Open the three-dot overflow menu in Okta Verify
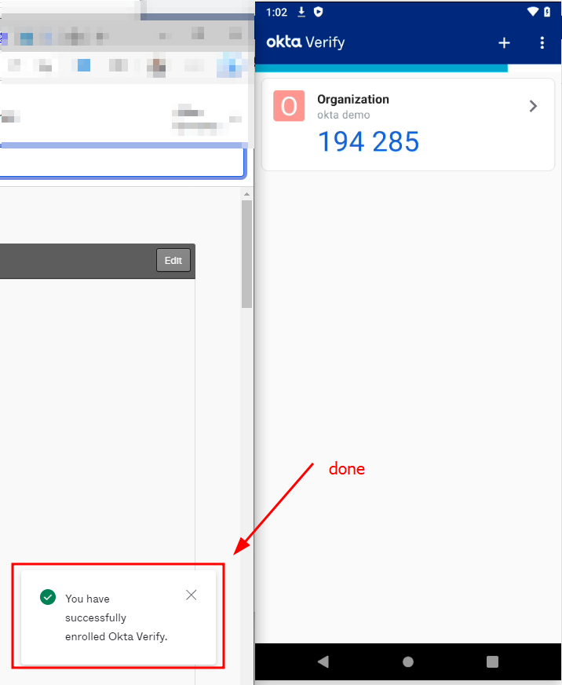The image size is (562, 685). coord(542,42)
